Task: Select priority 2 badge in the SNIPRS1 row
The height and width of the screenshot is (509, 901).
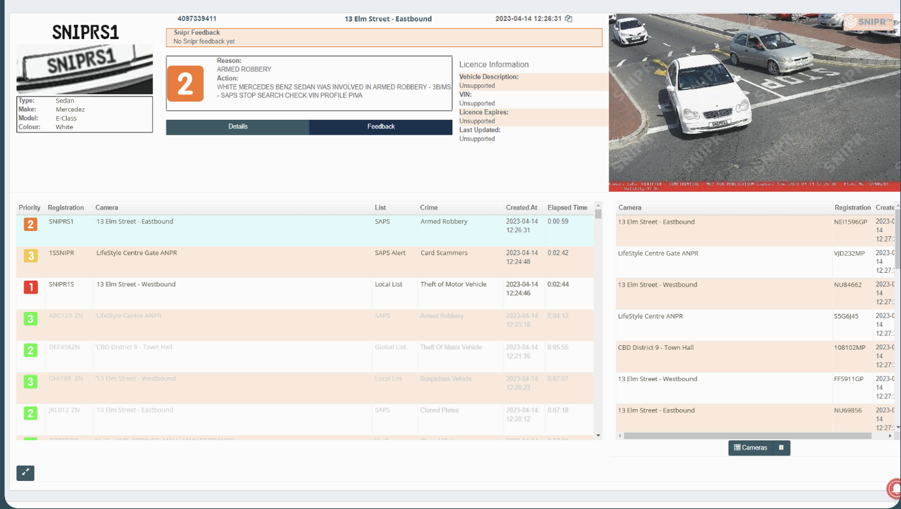Action: tap(31, 224)
